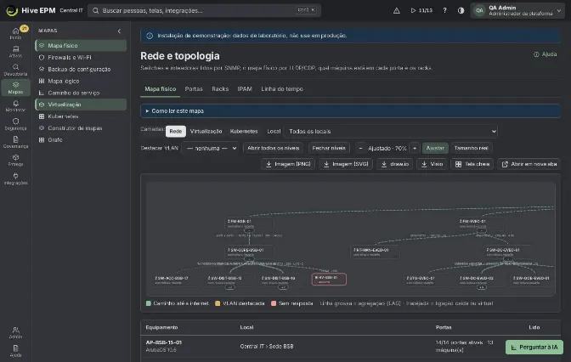Select the Virtualização layer toggle
This screenshot has width=571, height=362.
coord(206,131)
